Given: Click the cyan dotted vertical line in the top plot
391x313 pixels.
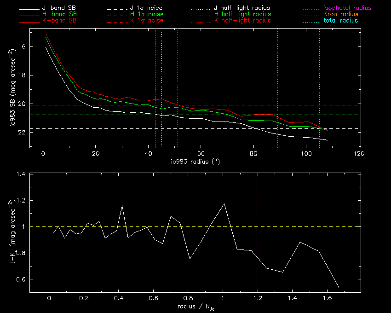Looking at the screenshot, I should point(319,83).
